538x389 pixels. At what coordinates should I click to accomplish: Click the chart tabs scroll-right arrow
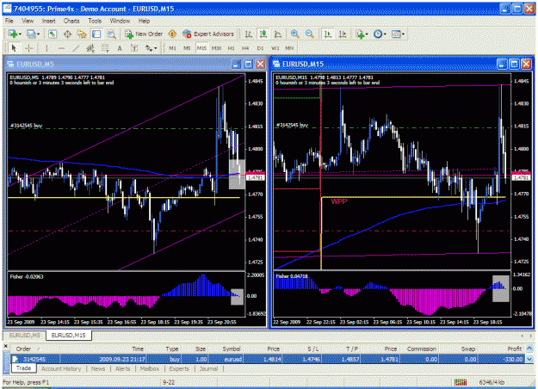530,336
